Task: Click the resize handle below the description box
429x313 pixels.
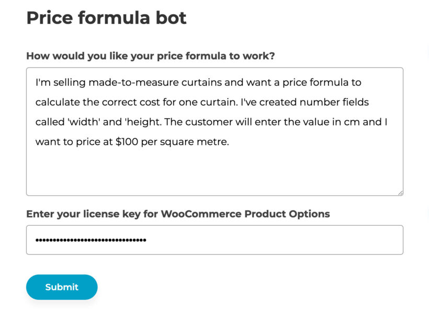Action: [400, 192]
